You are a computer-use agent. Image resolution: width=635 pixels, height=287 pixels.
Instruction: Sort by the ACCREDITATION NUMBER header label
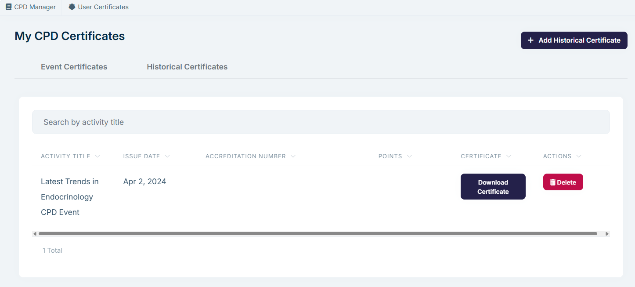point(245,156)
